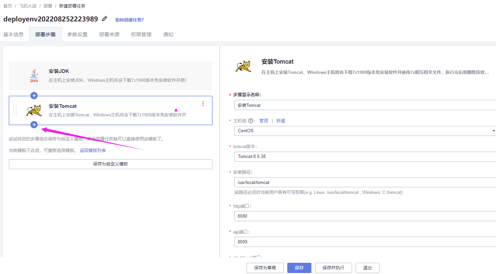Image resolution: width=496 pixels, height=274 pixels.
Task: Switch to 通知 tab
Action: [168, 34]
